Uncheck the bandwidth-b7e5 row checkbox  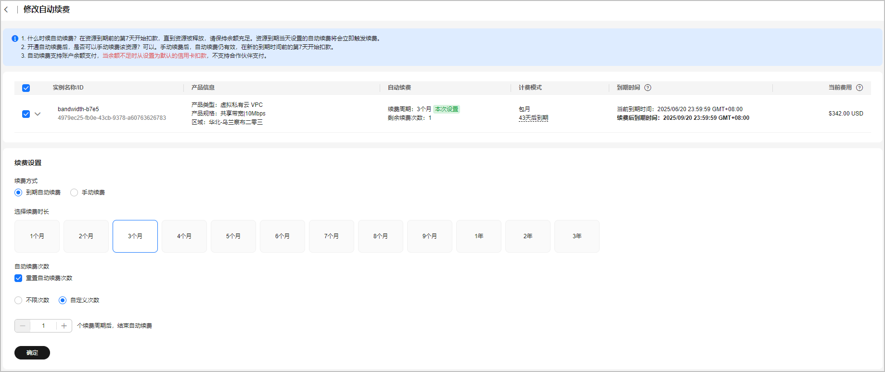tap(26, 114)
